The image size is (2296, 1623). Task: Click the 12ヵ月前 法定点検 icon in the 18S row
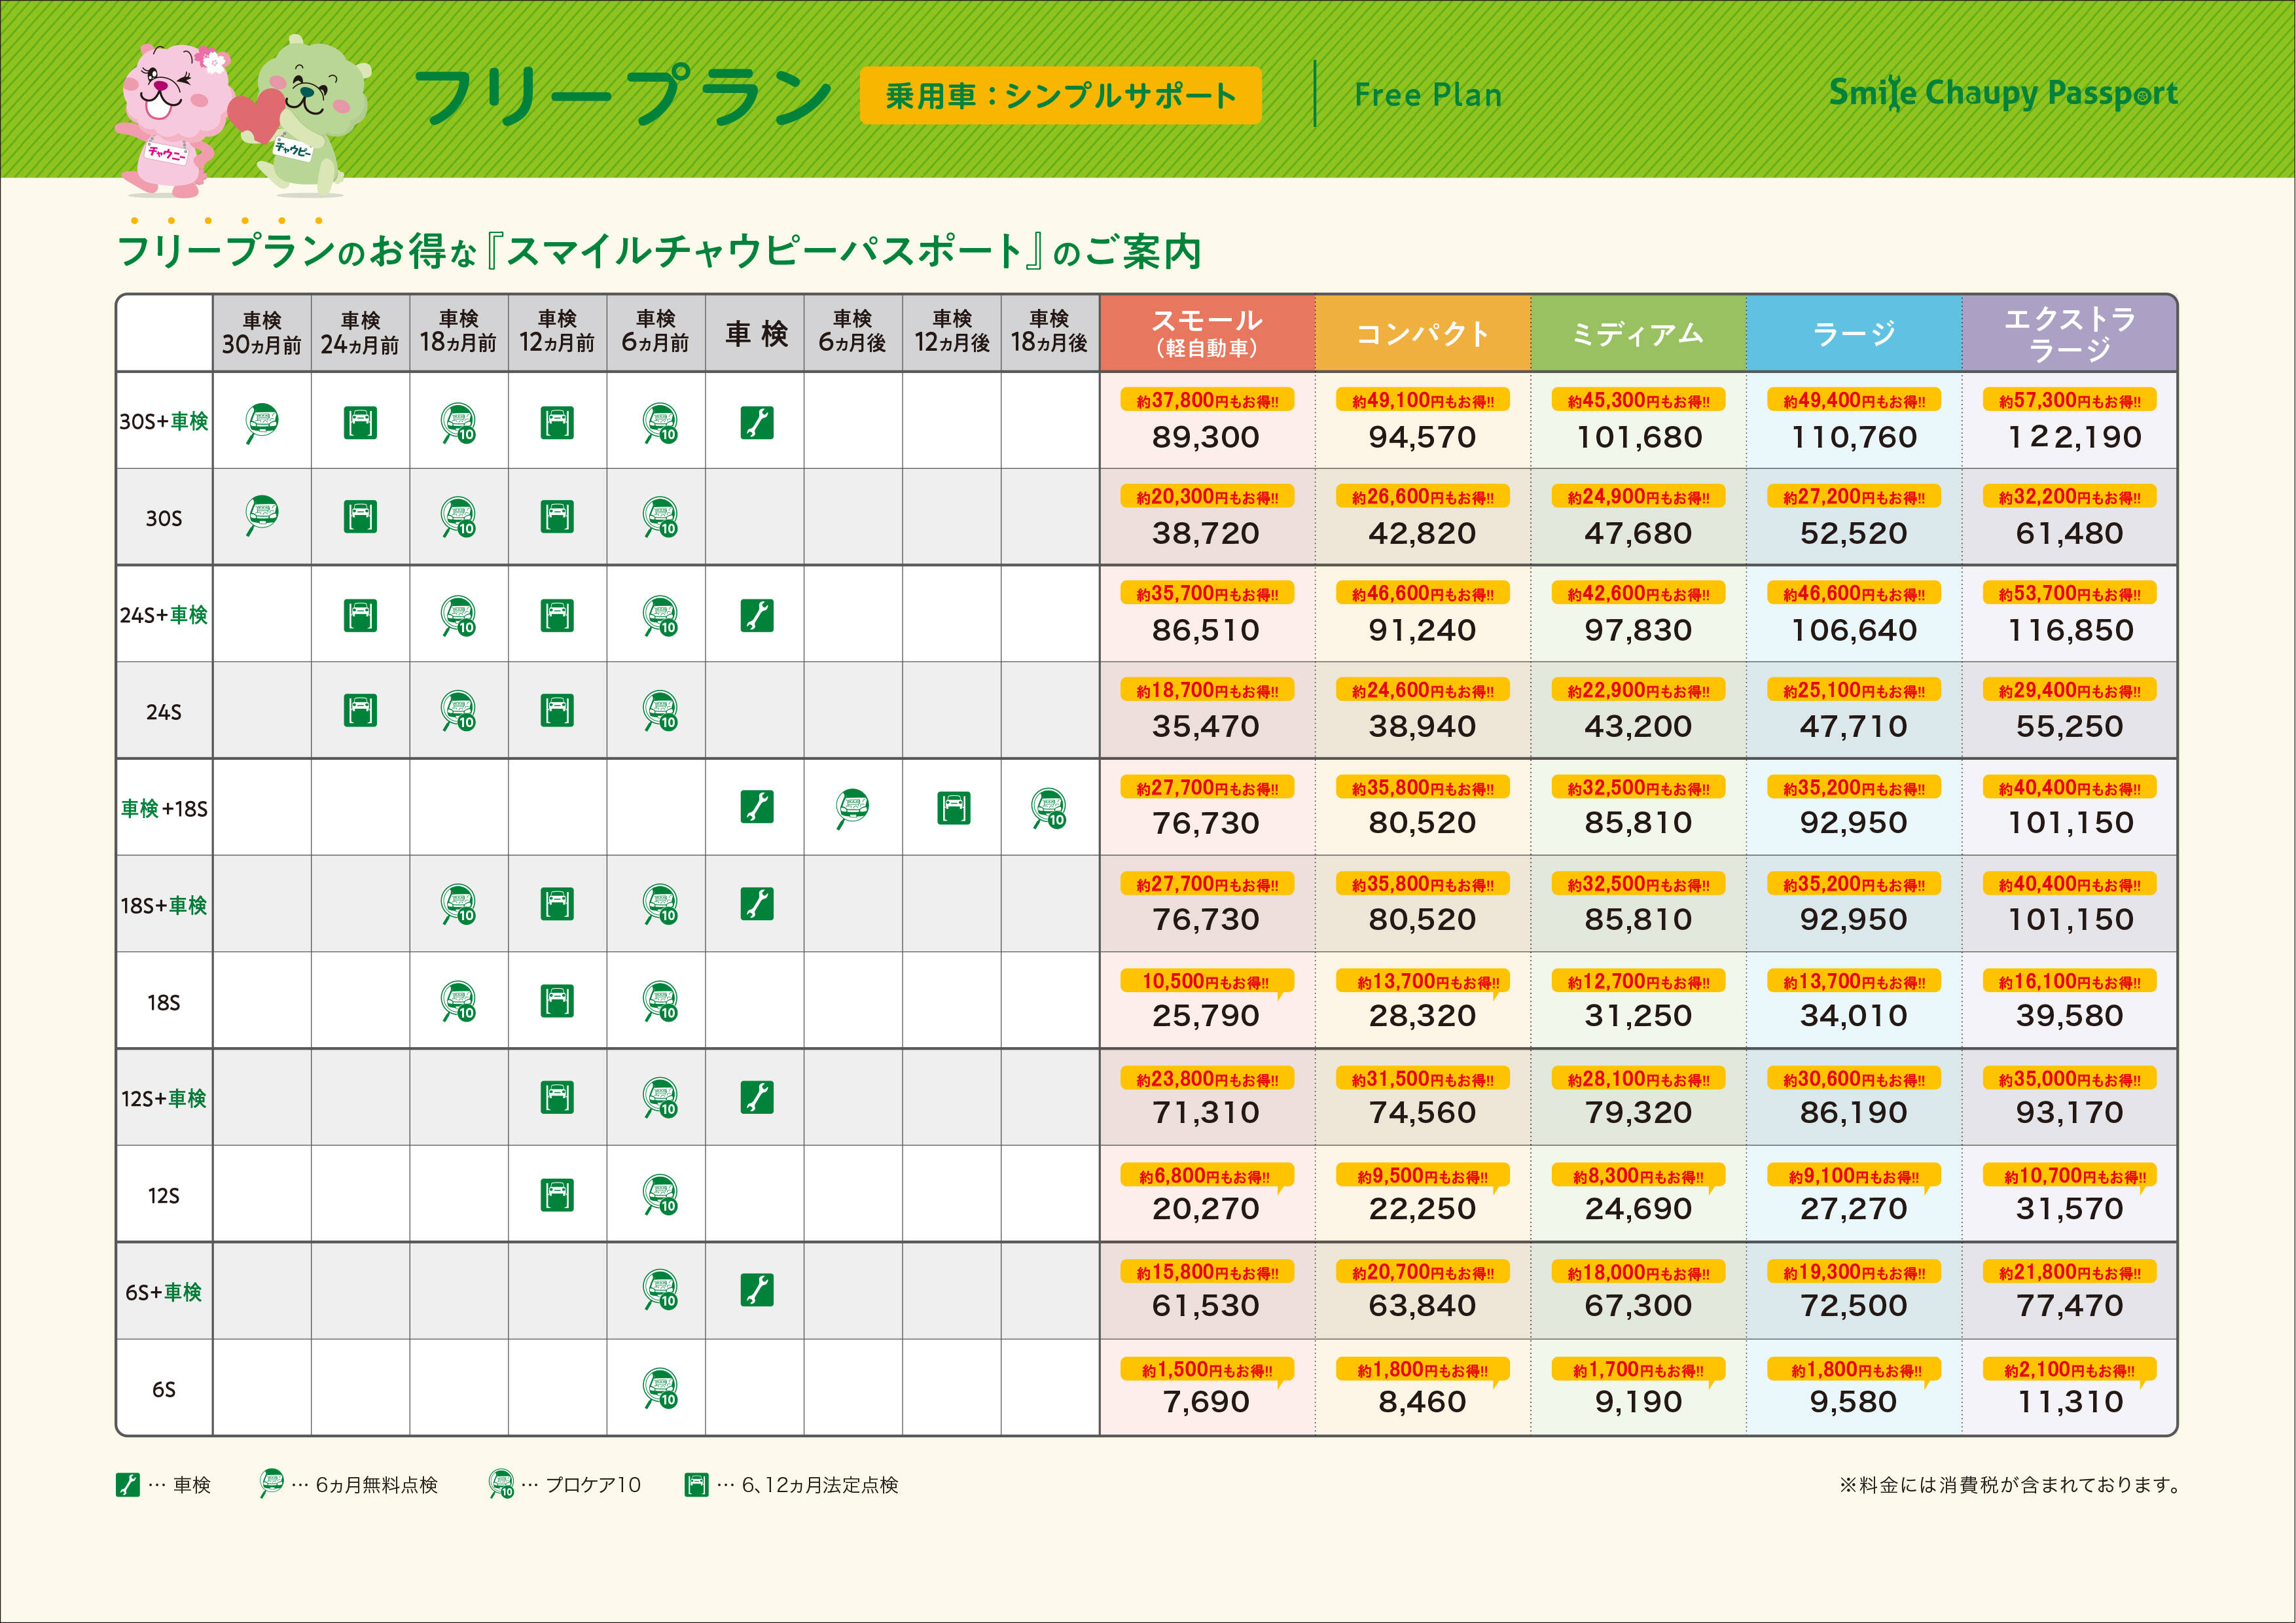point(557,1001)
